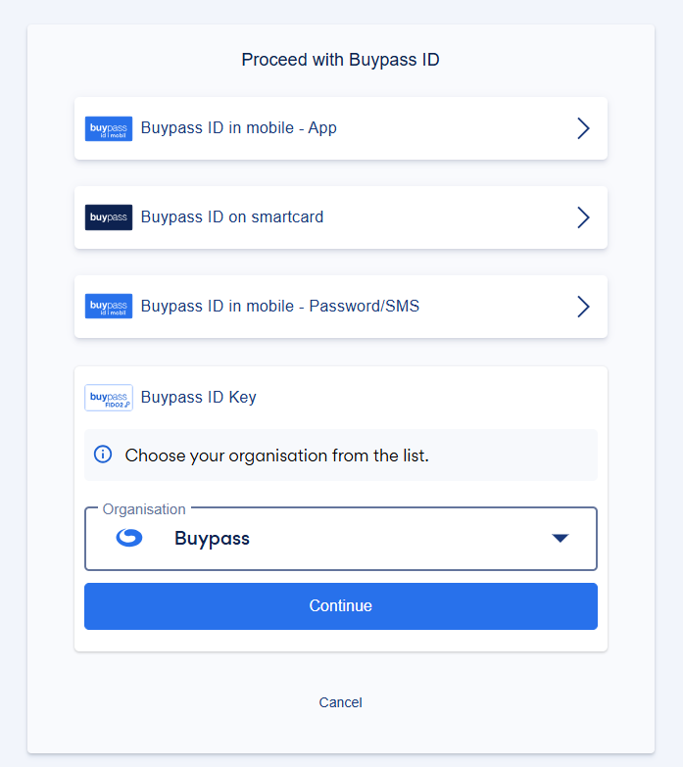683x767 pixels.
Task: Click the Buypass organisation logo in the dropdown
Action: click(129, 538)
